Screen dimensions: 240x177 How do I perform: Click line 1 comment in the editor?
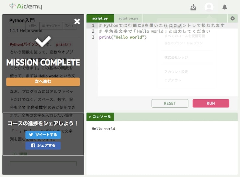click(162, 25)
